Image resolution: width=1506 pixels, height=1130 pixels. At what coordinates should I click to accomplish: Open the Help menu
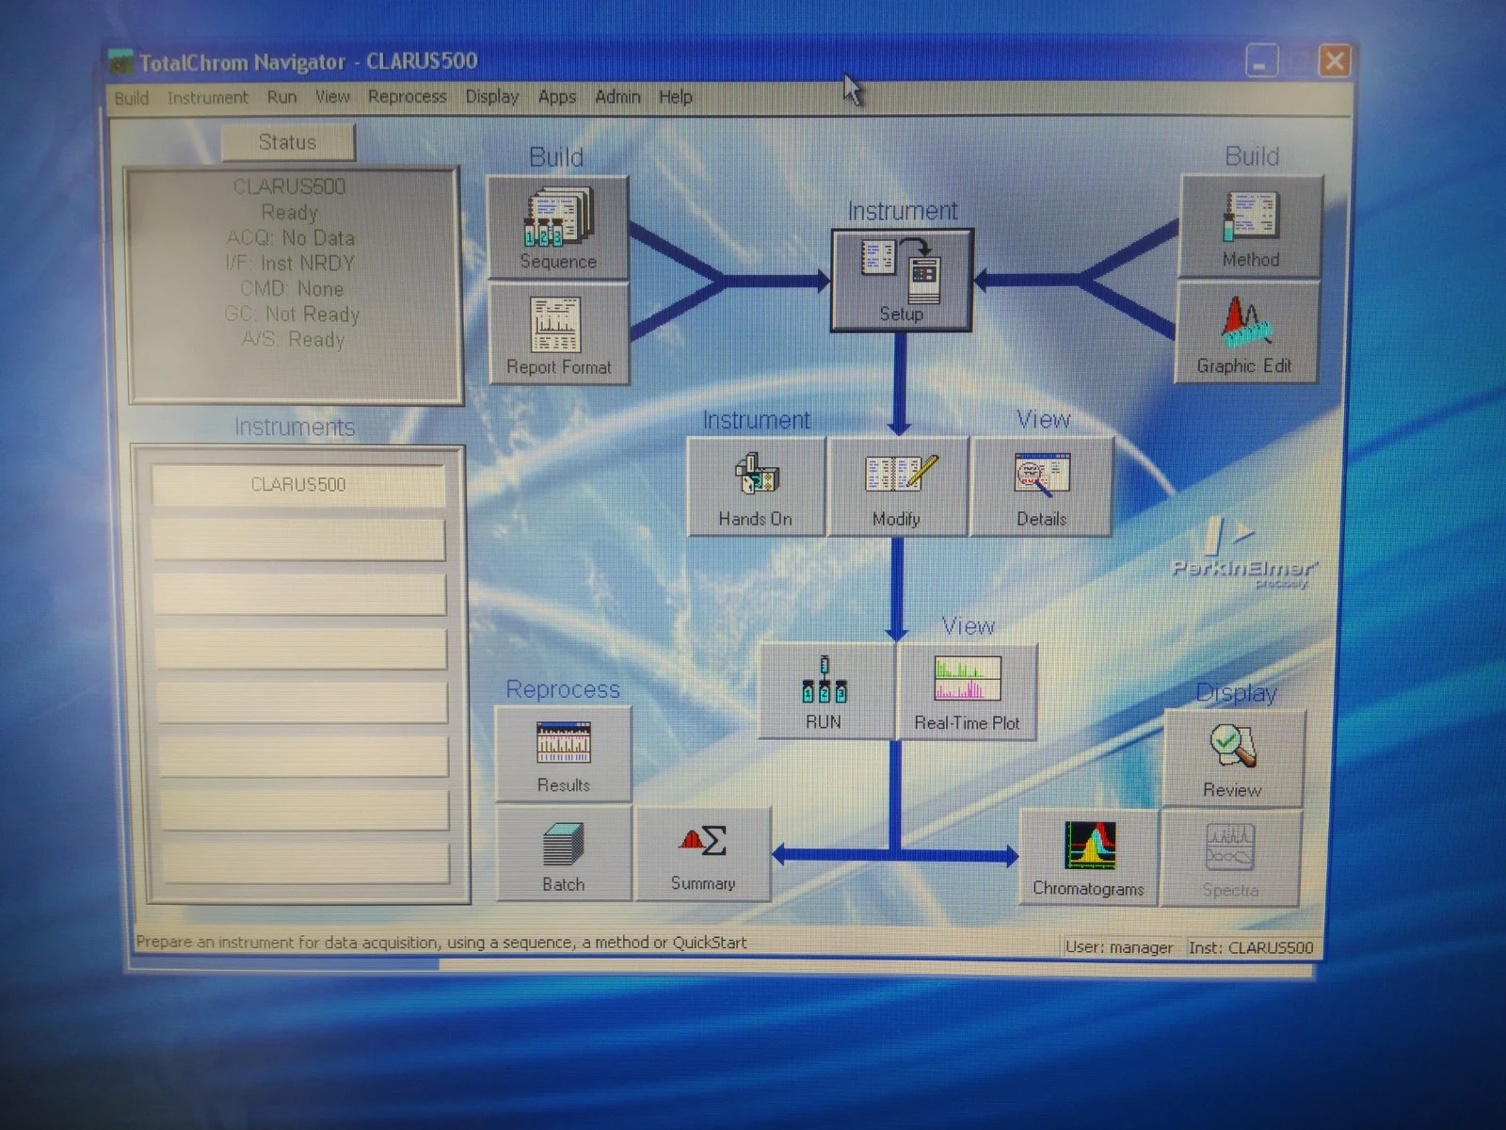(x=675, y=96)
